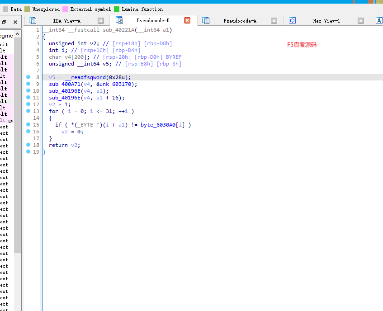383x311 pixels.
Task: Click the Hex View-1 tab icon
Action: pos(293,20)
